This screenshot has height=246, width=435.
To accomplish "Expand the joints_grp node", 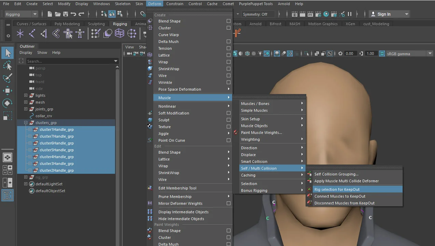I will [26, 109].
